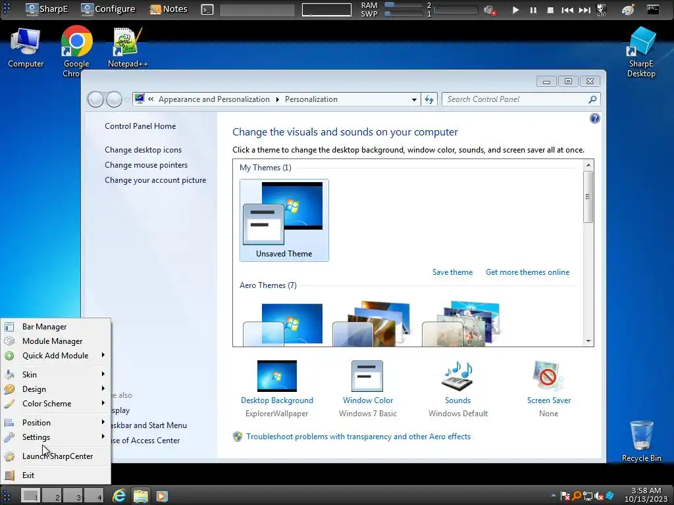This screenshot has height=505, width=674.
Task: Go to Control Panel Home
Action: [140, 126]
